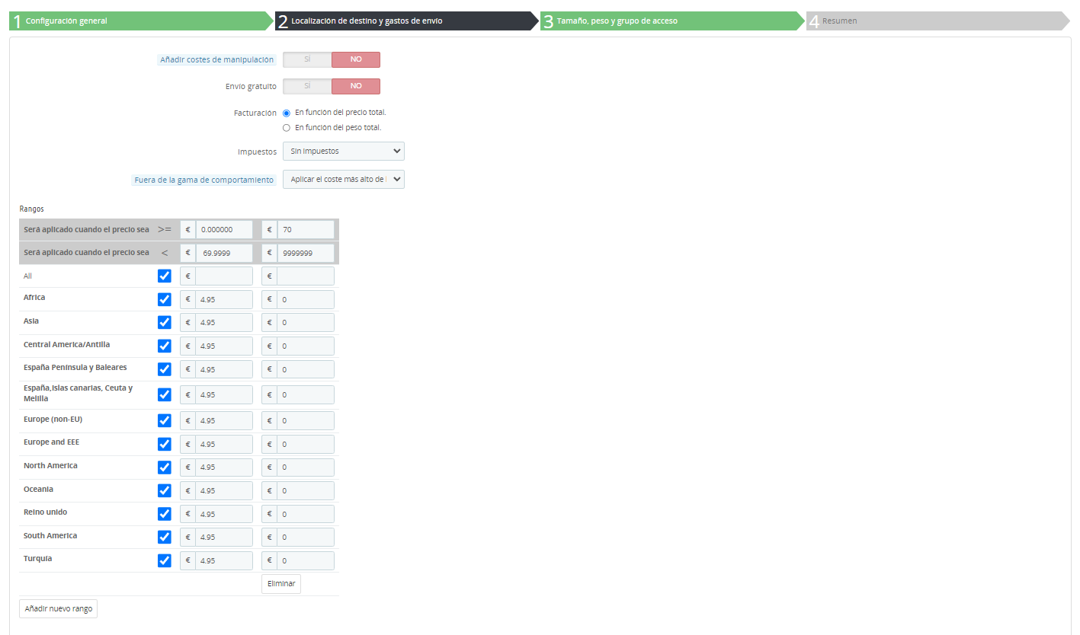Screen dimensions: 1080x635
Task: Select billing En función del peso total
Action: click(x=287, y=128)
